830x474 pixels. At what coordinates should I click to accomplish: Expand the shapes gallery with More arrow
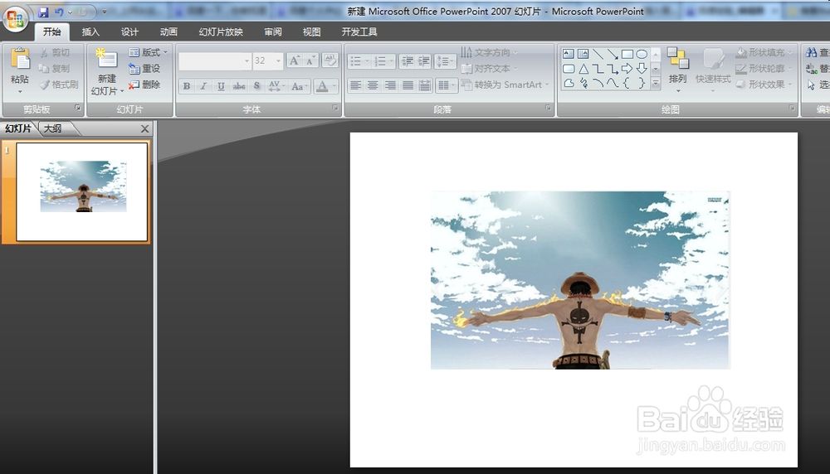656,84
